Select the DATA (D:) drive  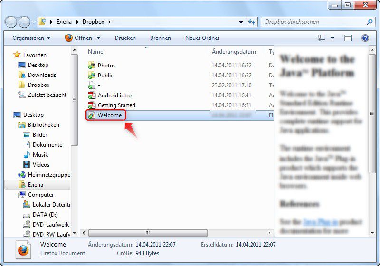pos(40,215)
